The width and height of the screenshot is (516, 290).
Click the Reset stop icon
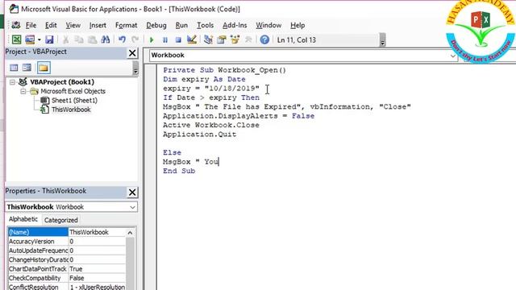(178, 39)
